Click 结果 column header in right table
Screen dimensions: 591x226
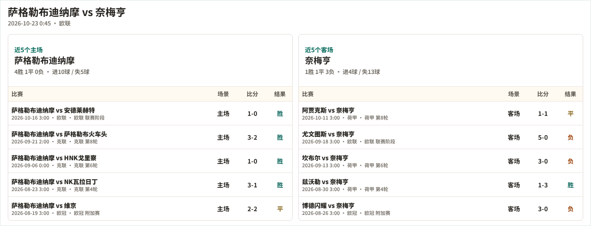[570, 94]
